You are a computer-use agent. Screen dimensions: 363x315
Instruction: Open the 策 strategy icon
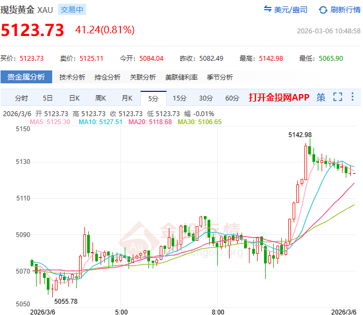click(x=321, y=97)
